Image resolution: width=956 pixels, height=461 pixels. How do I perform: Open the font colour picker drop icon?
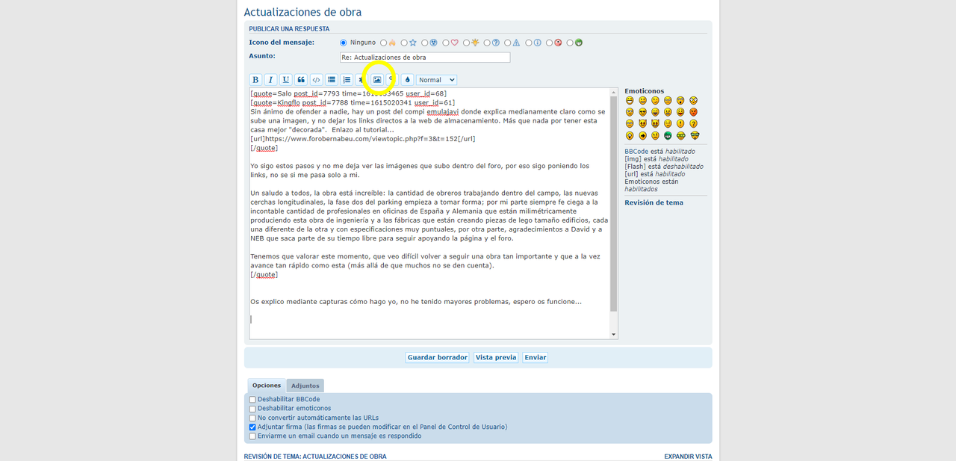407,80
